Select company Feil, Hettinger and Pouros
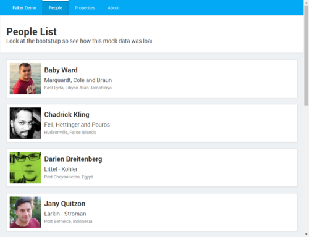309x237 pixels. (x=77, y=125)
